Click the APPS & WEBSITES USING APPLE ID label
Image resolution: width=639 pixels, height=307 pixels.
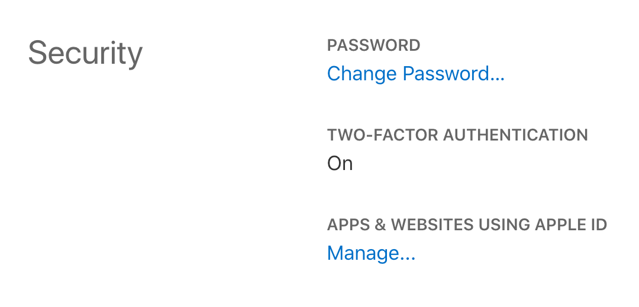click(467, 225)
